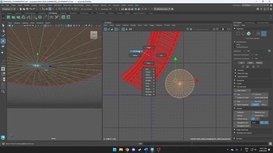Open the Selection Constraint dropdown
The width and height of the screenshot is (273, 153).
(x=252, y=55)
